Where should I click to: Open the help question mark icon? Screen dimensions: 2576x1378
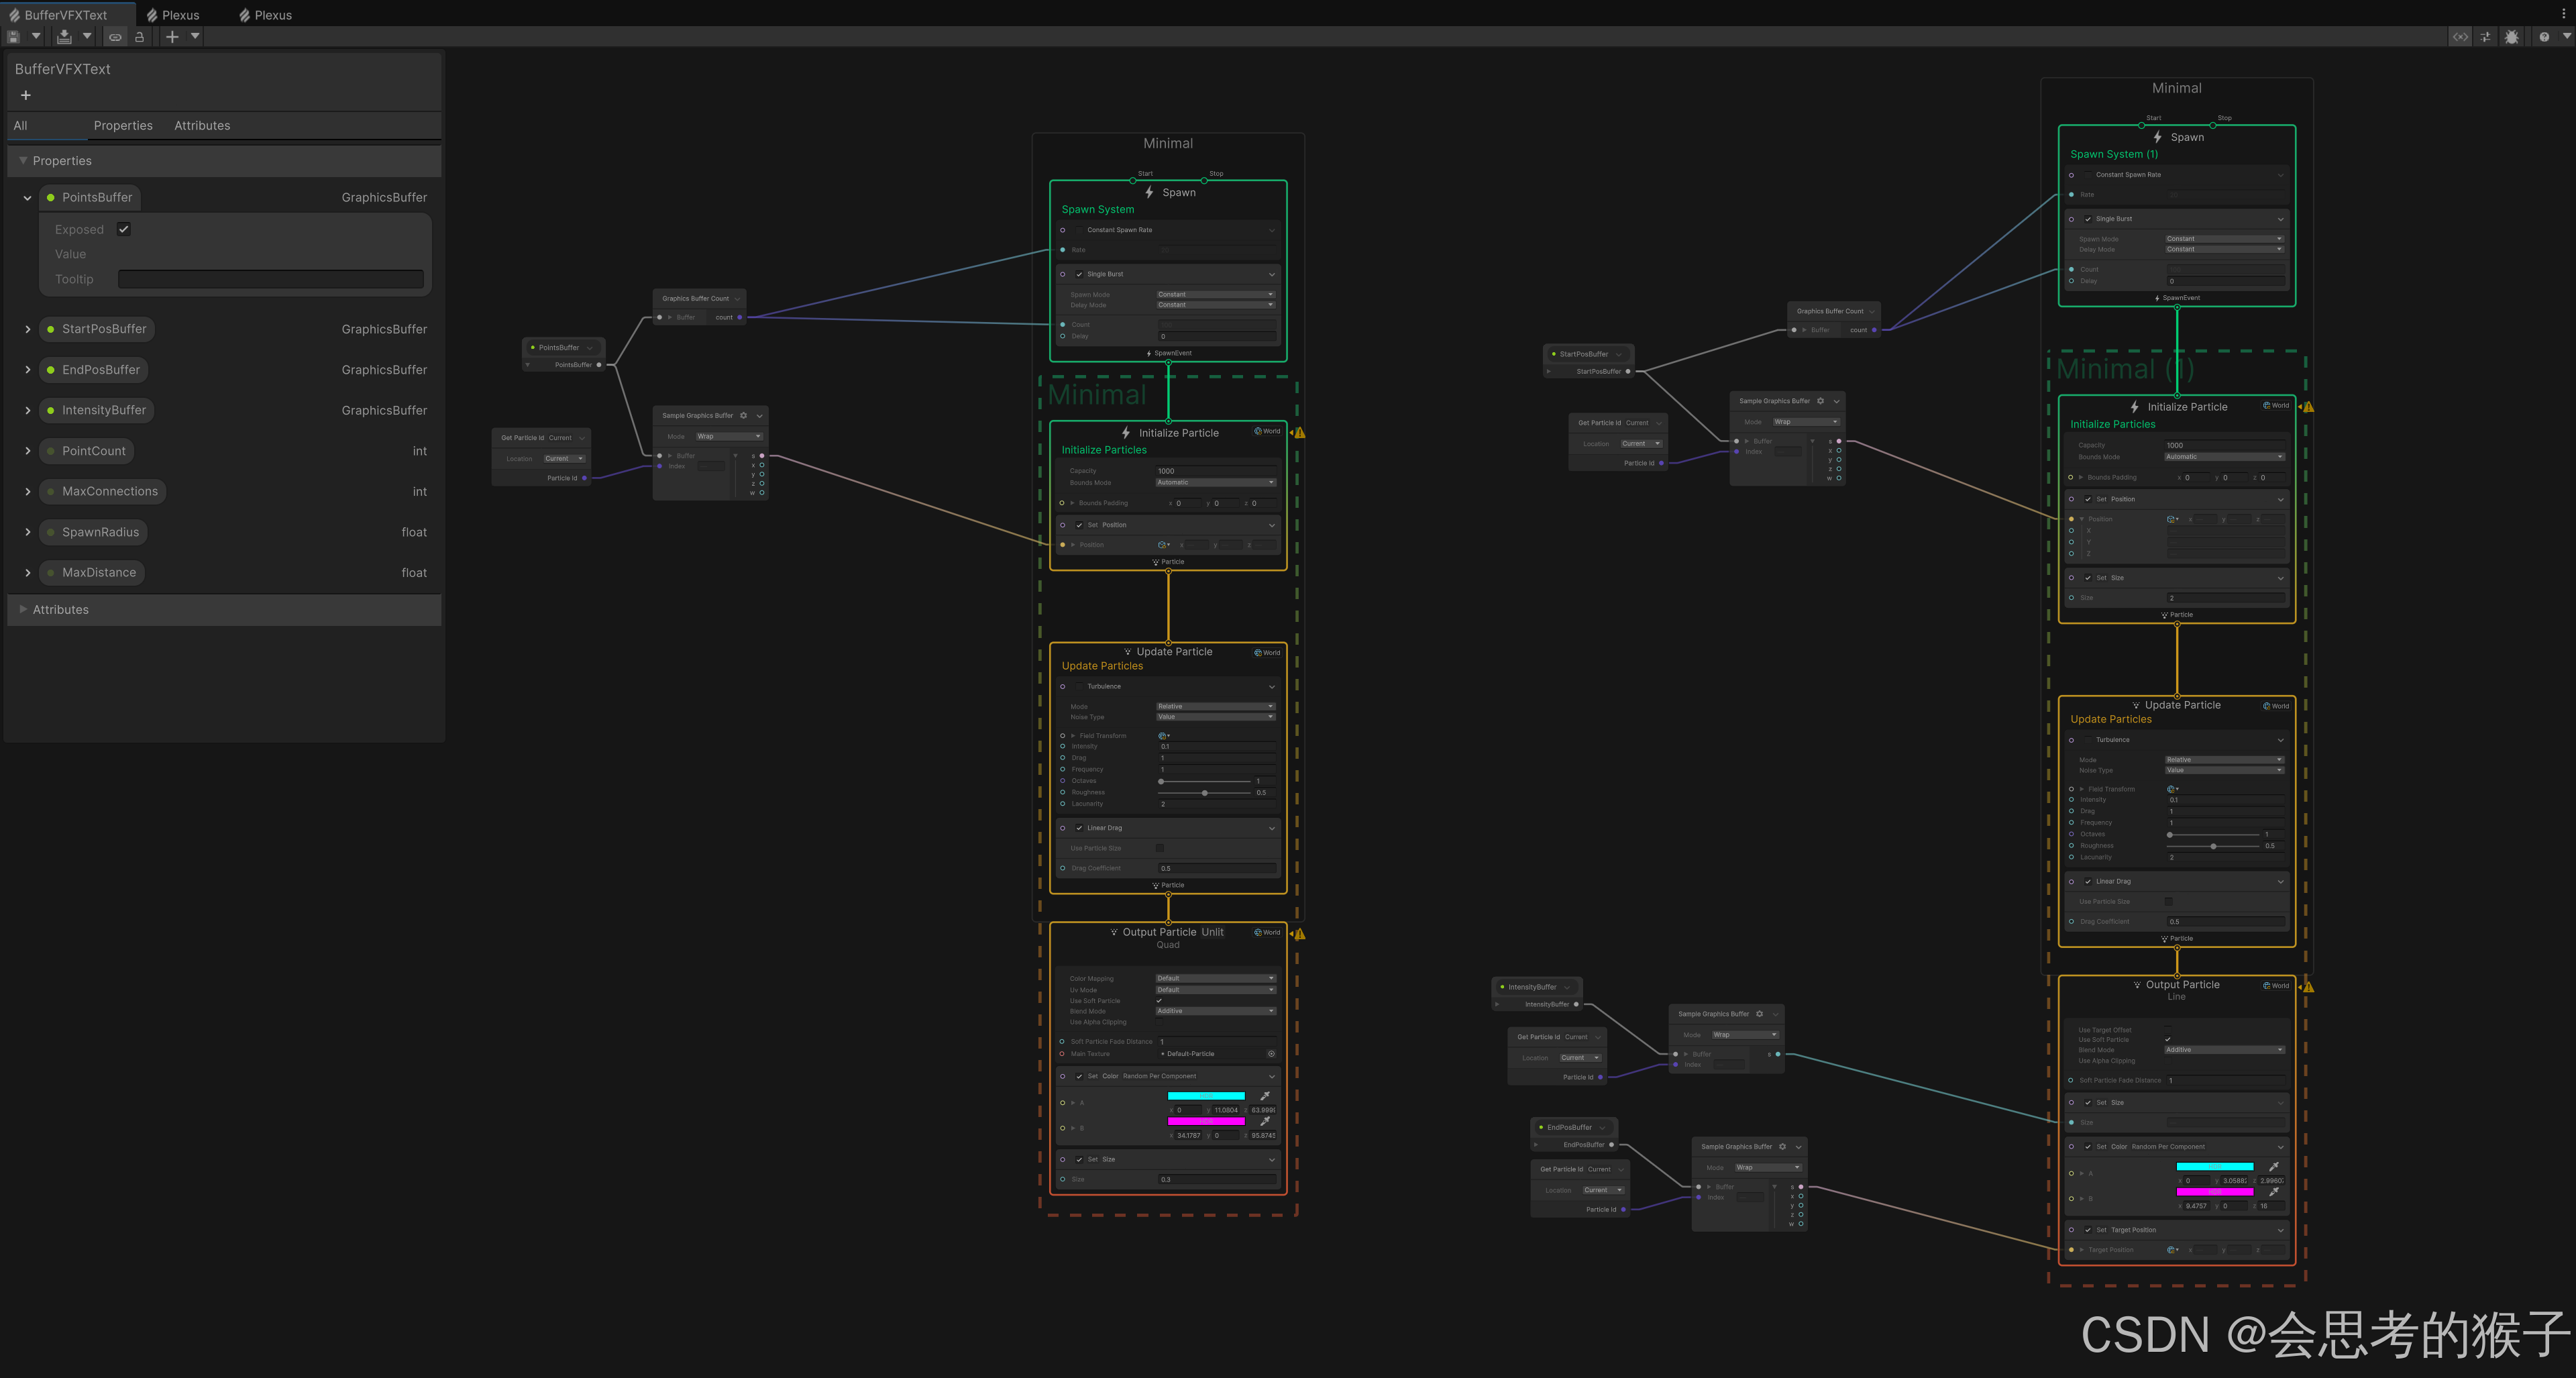pyautogui.click(x=2544, y=37)
